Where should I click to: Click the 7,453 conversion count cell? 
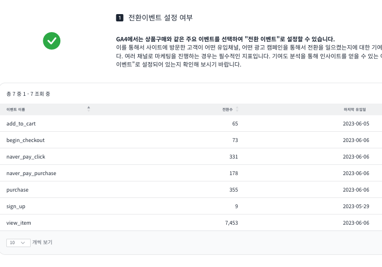pos(231,223)
